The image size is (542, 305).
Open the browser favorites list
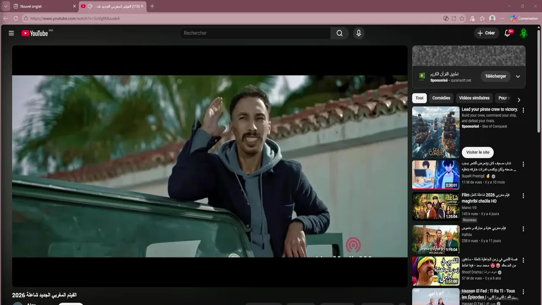(x=482, y=18)
